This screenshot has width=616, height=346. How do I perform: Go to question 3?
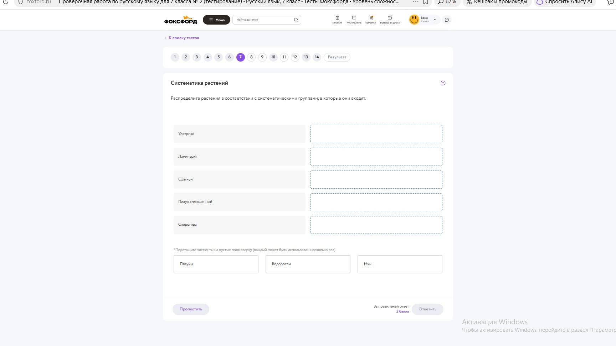click(x=196, y=57)
